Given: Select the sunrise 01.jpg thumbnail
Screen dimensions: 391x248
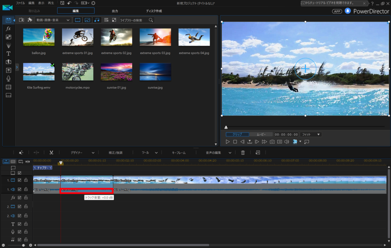Looking at the screenshot, I should (x=116, y=72).
